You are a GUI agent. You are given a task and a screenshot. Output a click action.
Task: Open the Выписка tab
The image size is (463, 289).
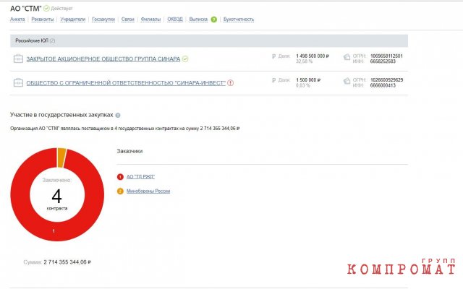click(x=198, y=20)
